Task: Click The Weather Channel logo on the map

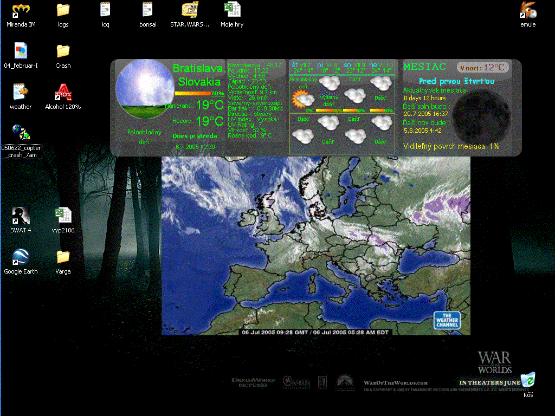Action: (447, 320)
